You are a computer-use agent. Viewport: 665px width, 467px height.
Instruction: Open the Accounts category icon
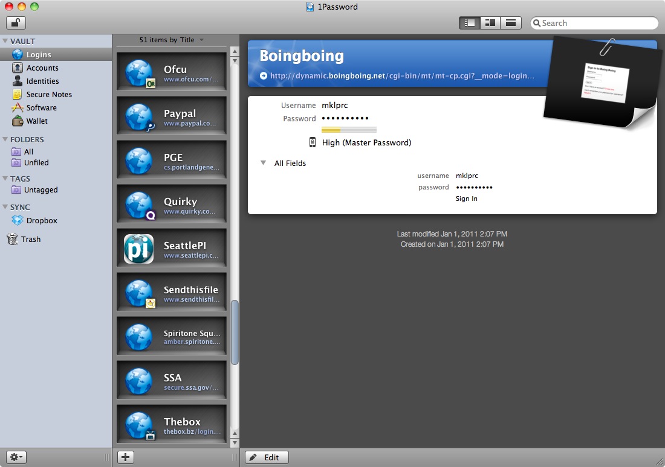(18, 68)
